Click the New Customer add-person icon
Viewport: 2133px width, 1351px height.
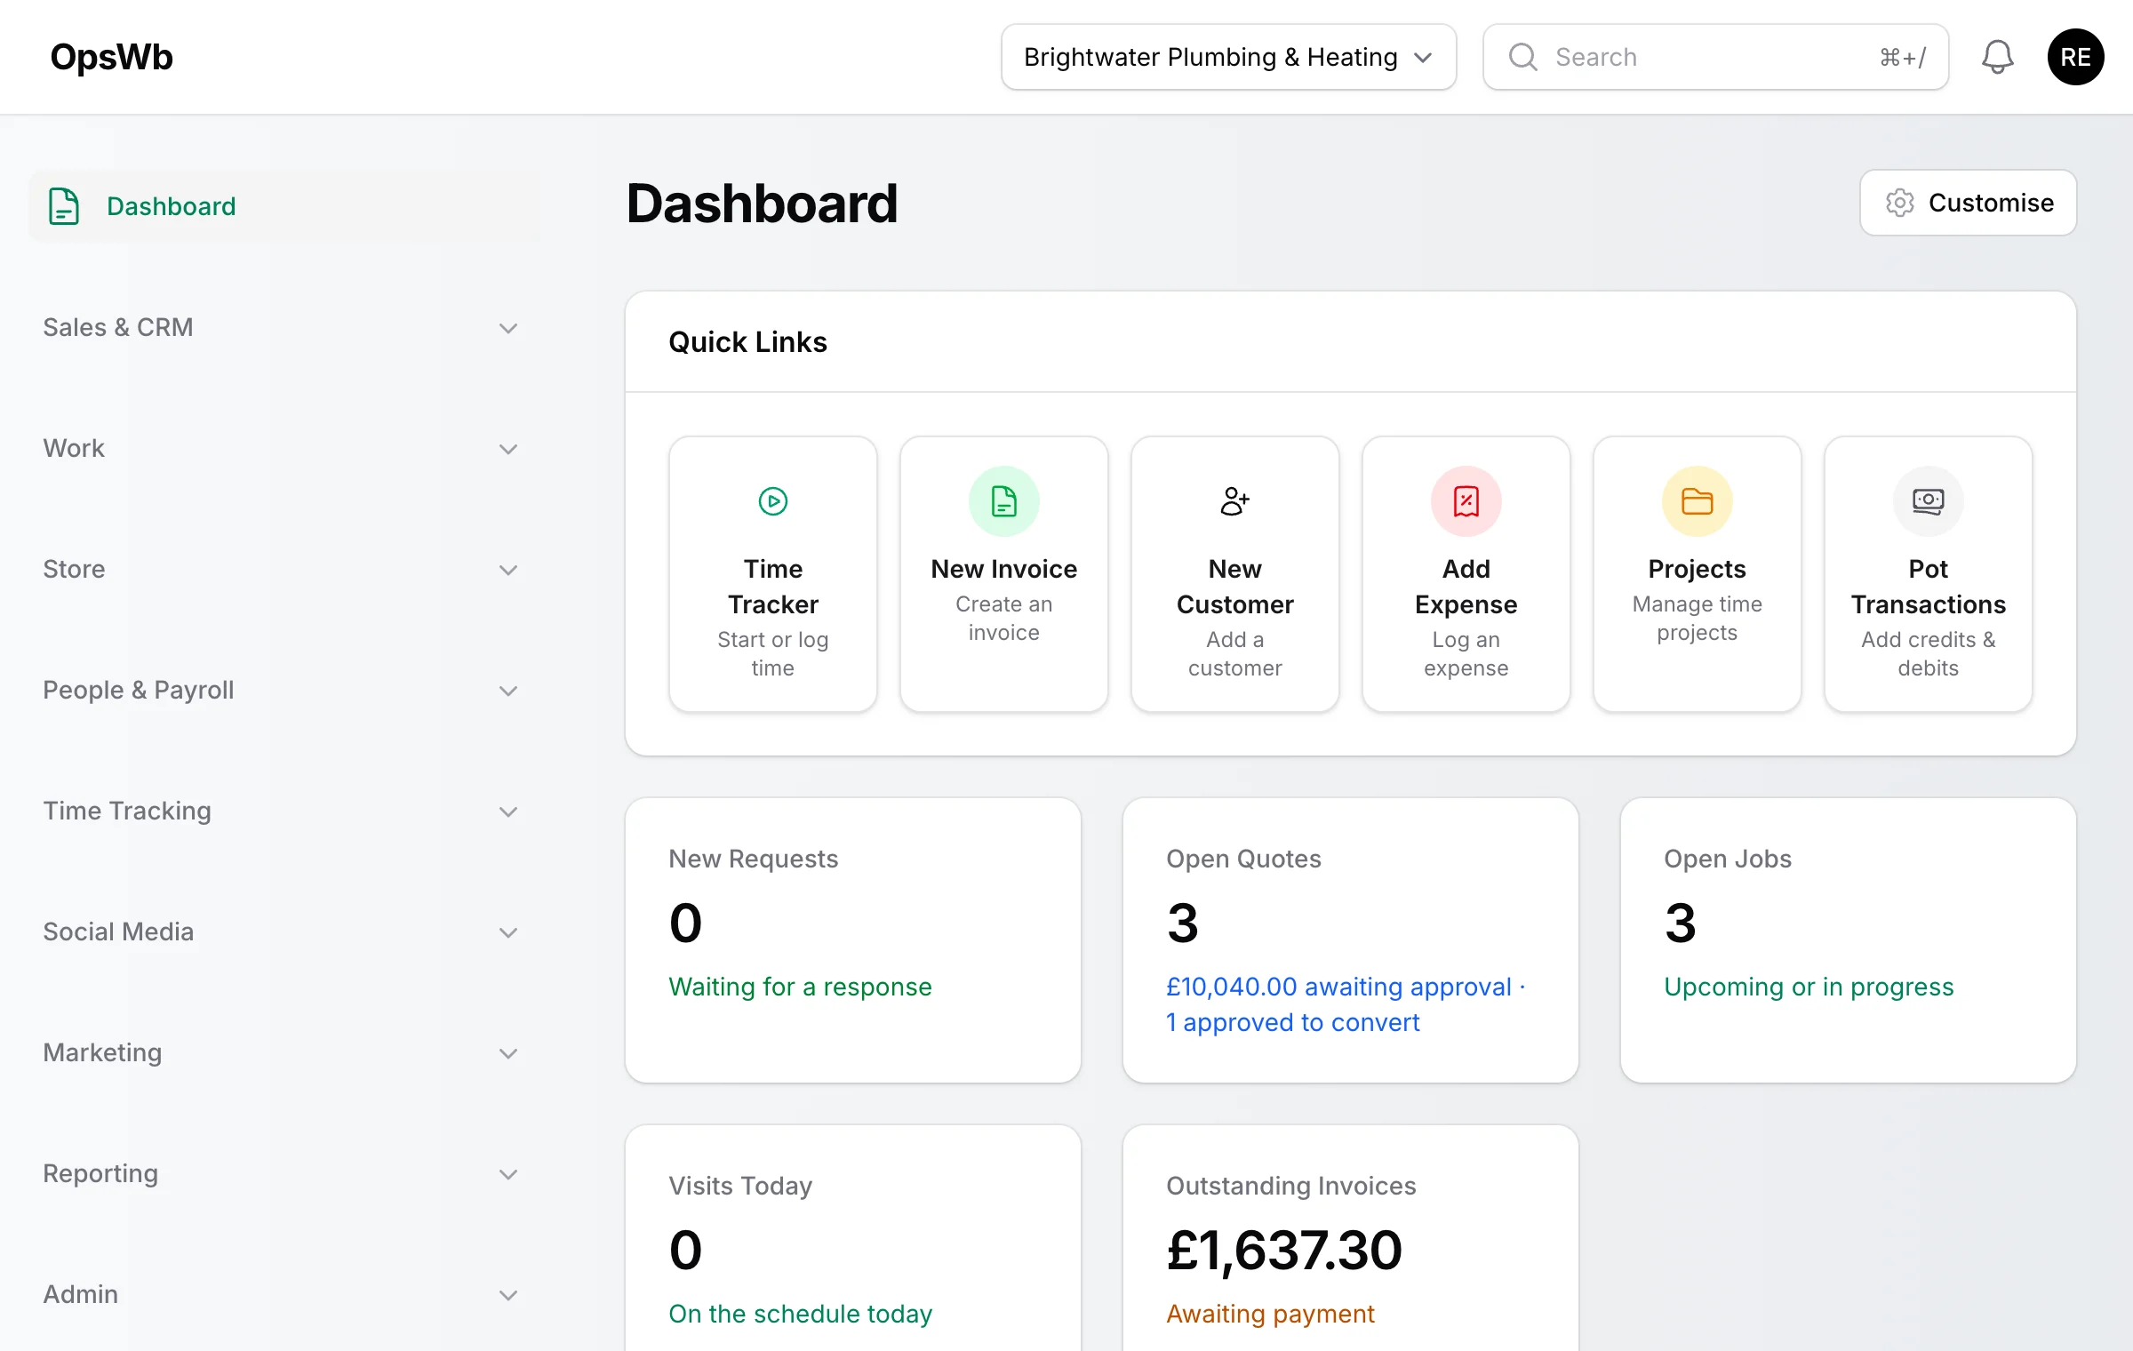(x=1235, y=501)
